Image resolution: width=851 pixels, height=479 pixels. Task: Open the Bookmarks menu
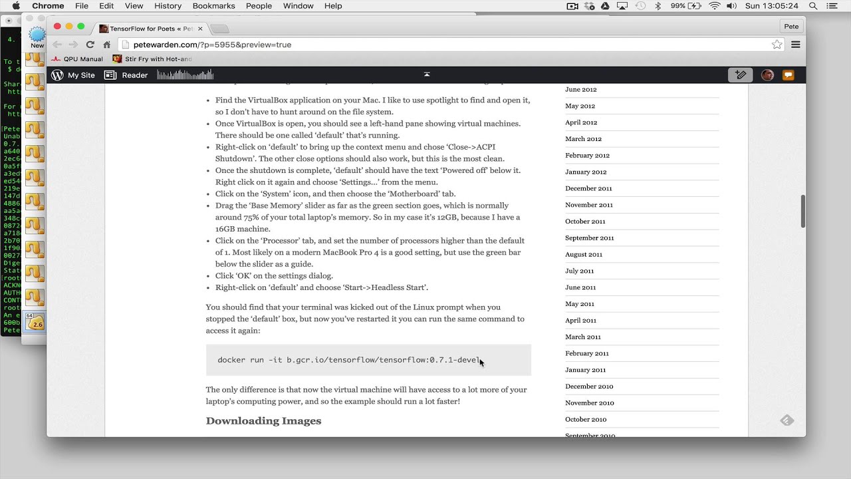213,6
